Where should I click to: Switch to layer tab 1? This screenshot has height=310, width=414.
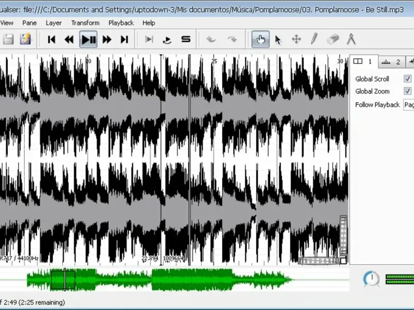tap(364, 61)
